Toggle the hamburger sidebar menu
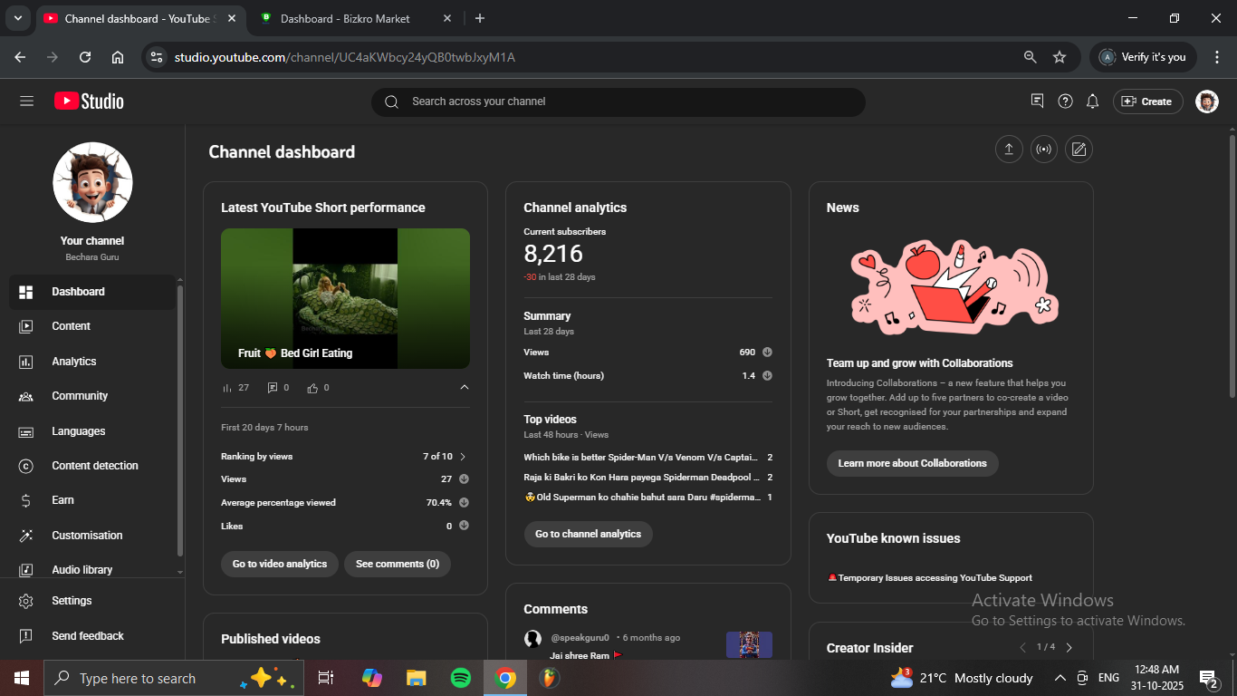The image size is (1237, 696). (x=26, y=101)
